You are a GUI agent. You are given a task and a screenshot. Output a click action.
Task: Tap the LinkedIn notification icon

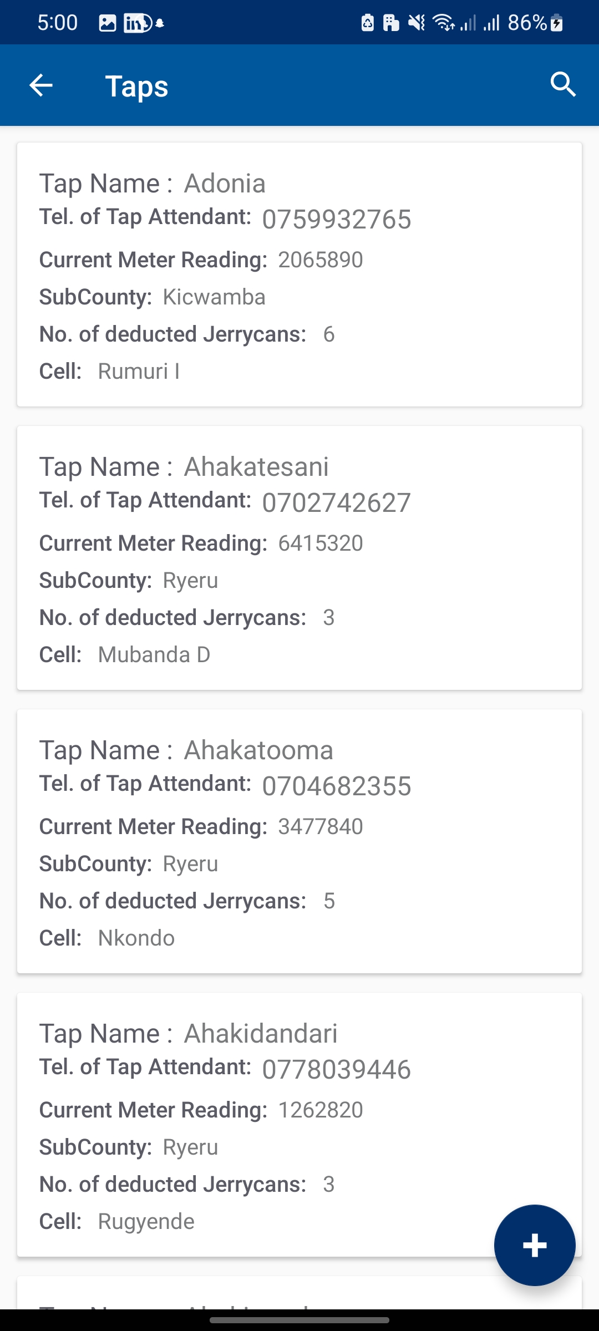pyautogui.click(x=137, y=23)
